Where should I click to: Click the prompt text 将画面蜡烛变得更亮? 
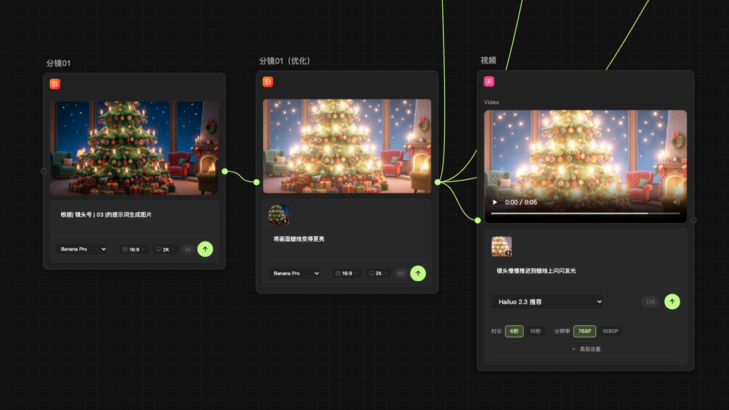coord(299,239)
